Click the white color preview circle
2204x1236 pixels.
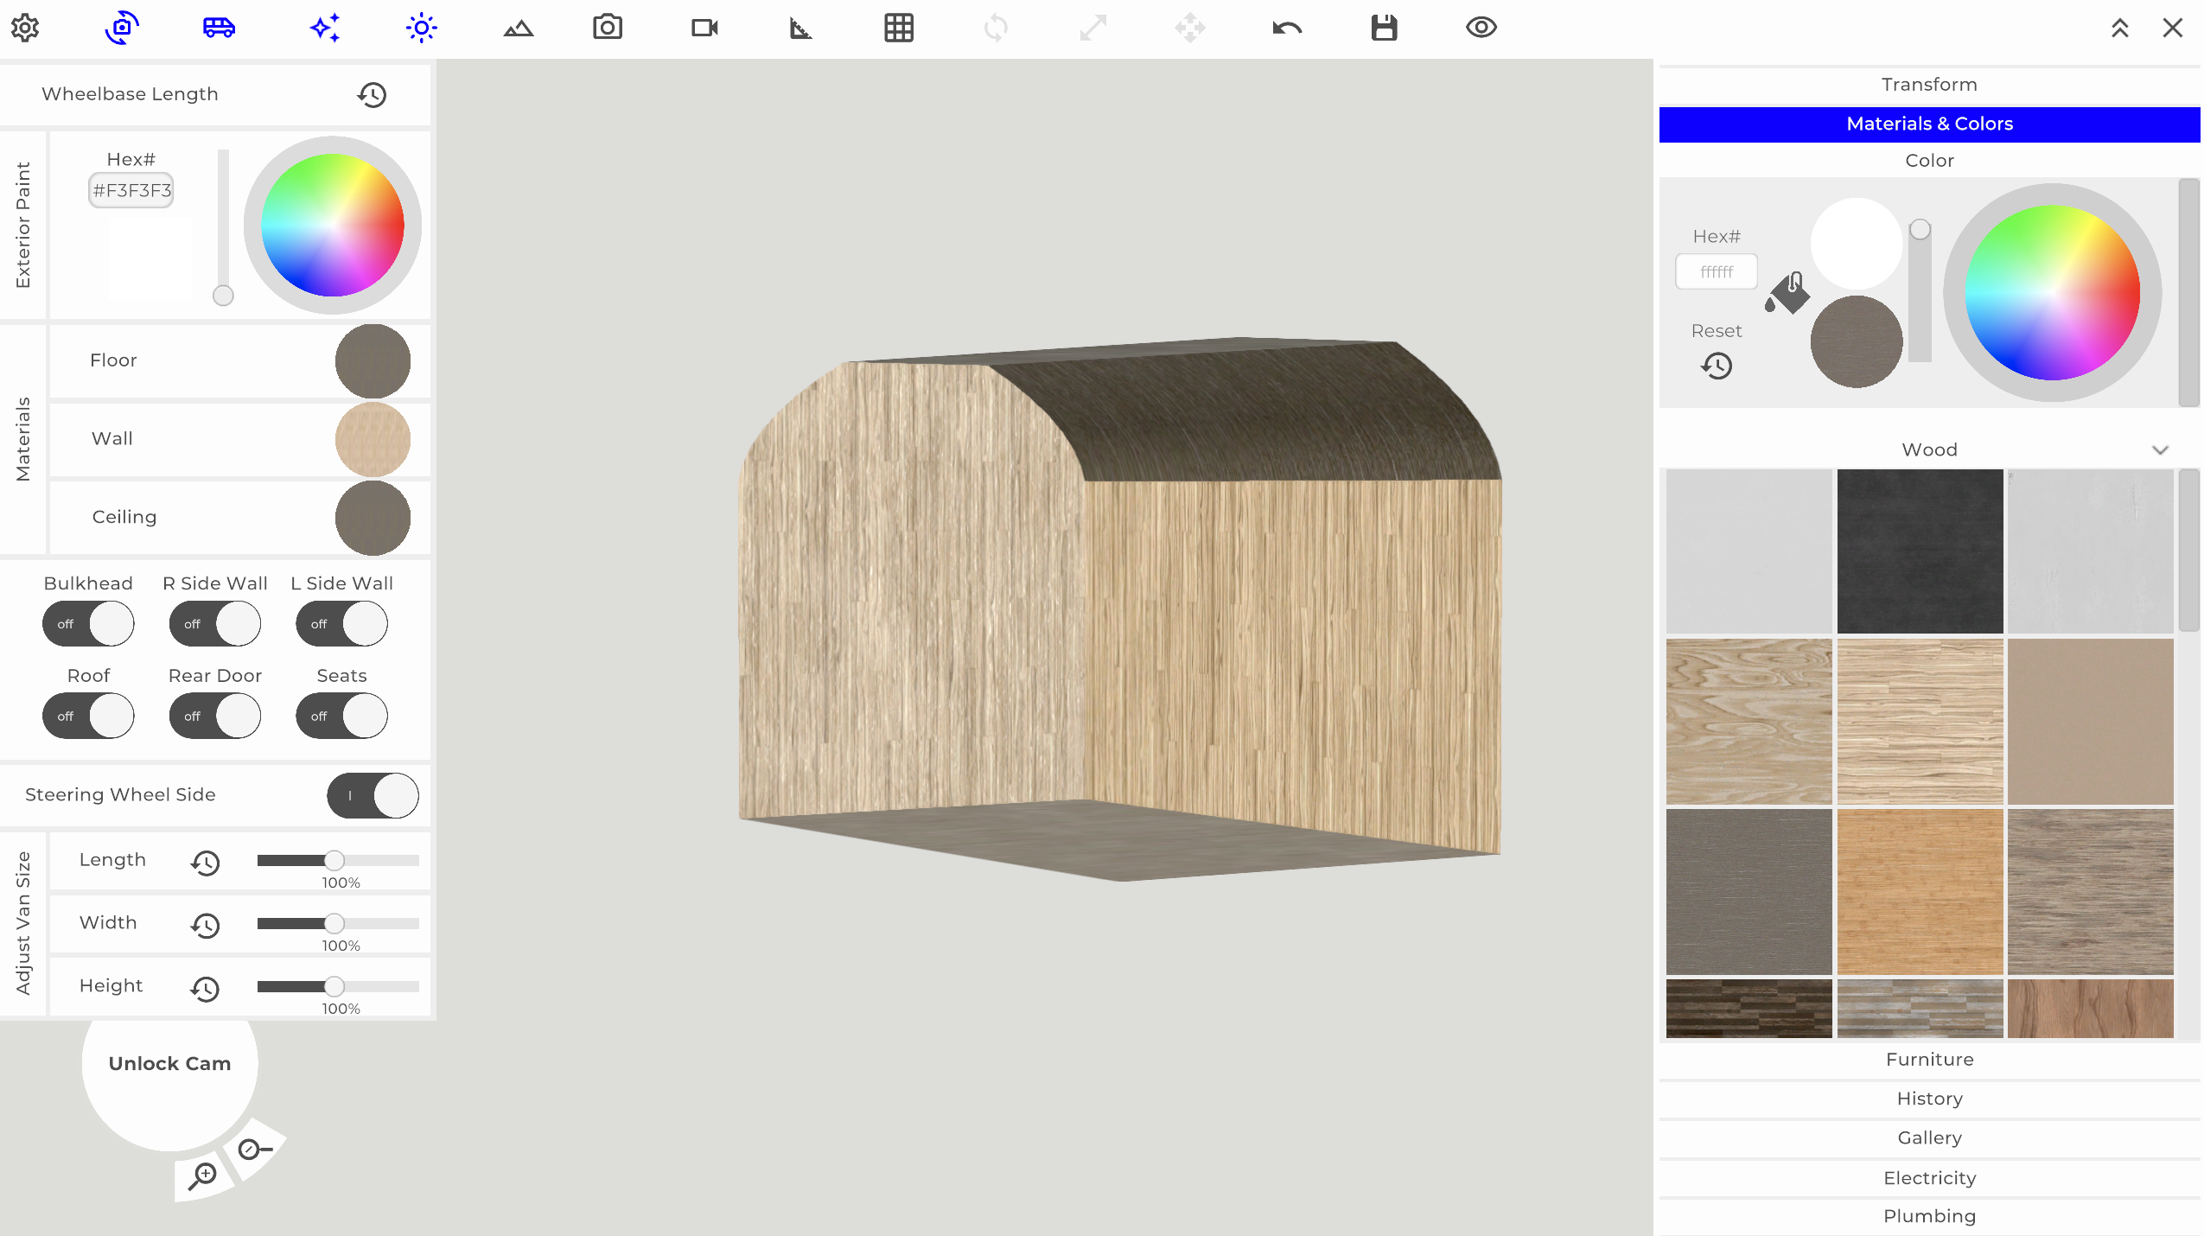click(1856, 244)
